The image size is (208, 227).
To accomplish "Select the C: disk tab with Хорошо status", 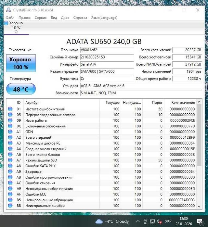I will point(16,28).
